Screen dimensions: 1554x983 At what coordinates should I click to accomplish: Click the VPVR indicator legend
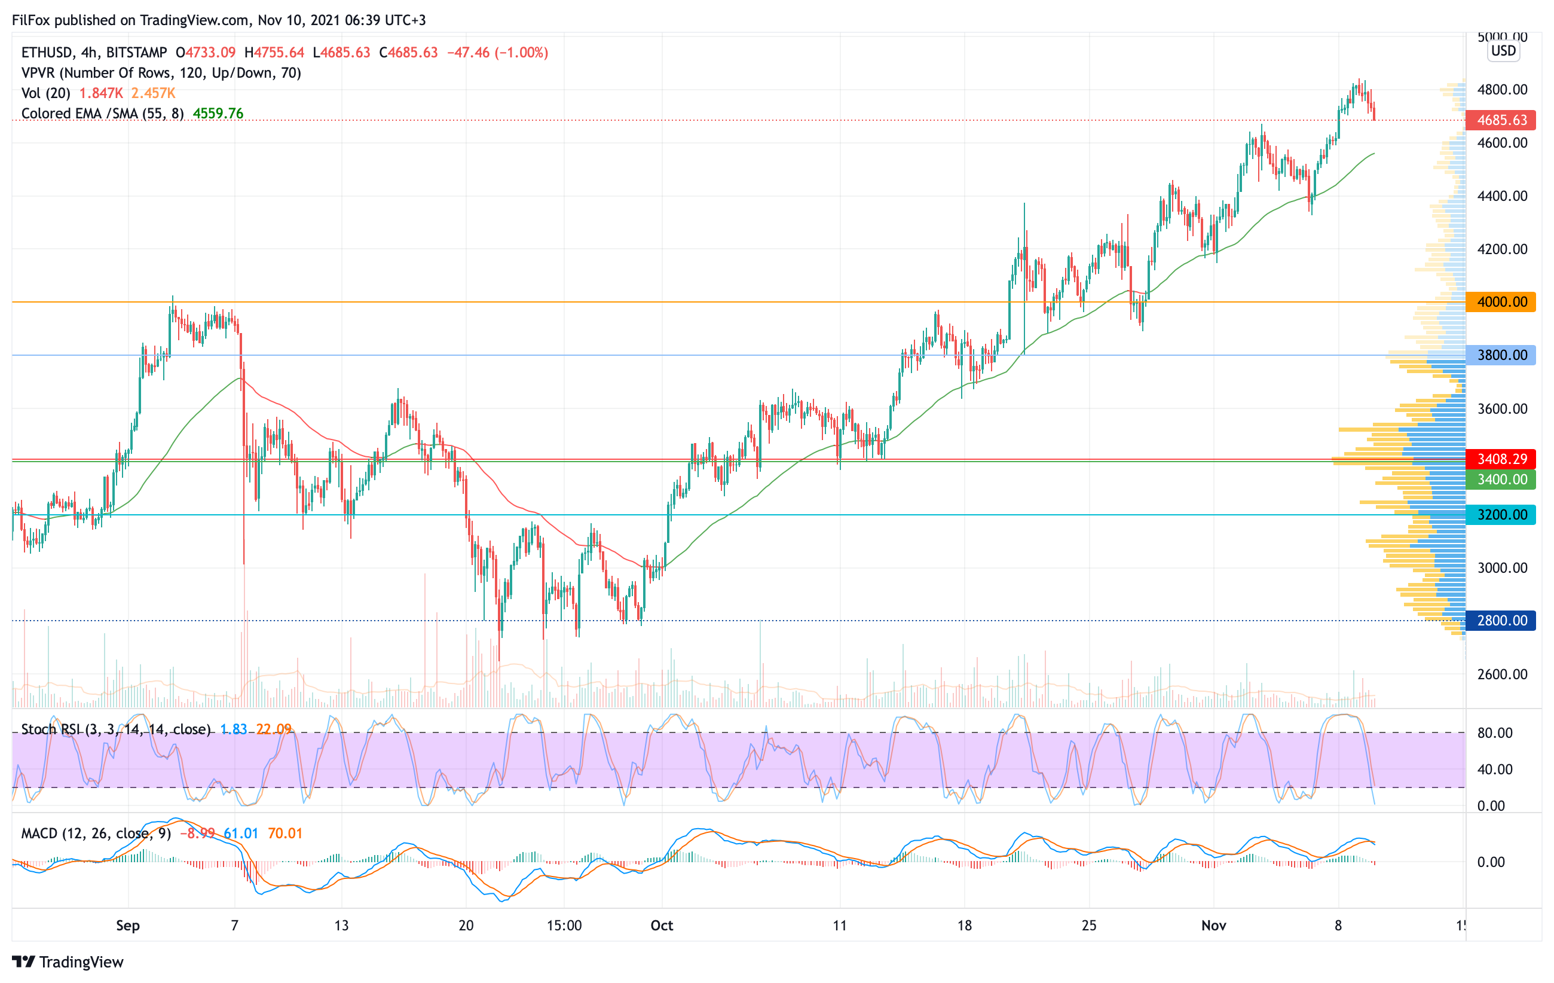click(x=161, y=73)
